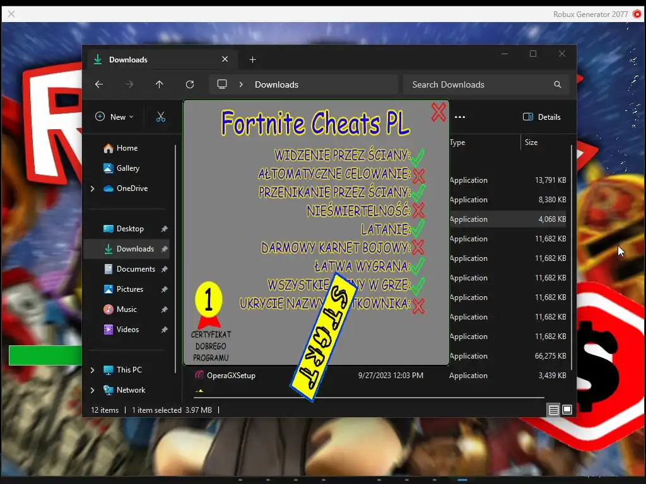The width and height of the screenshot is (646, 484).
Task: Open Gallery in the sidebar
Action: tap(127, 168)
